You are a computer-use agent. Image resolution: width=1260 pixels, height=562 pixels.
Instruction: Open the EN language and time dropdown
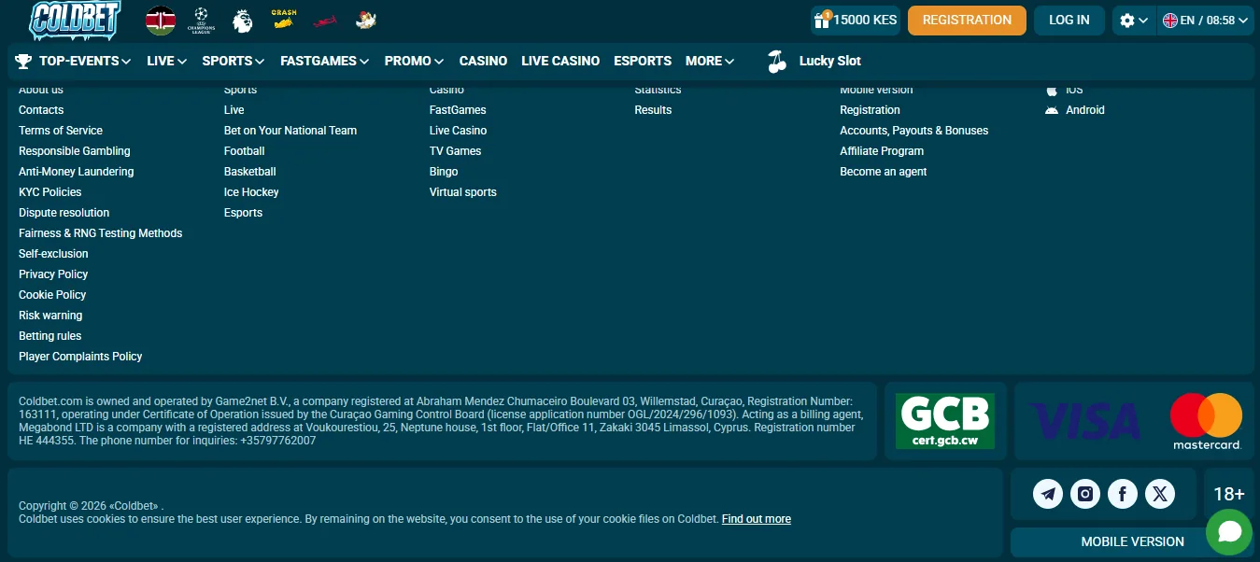[x=1206, y=21]
